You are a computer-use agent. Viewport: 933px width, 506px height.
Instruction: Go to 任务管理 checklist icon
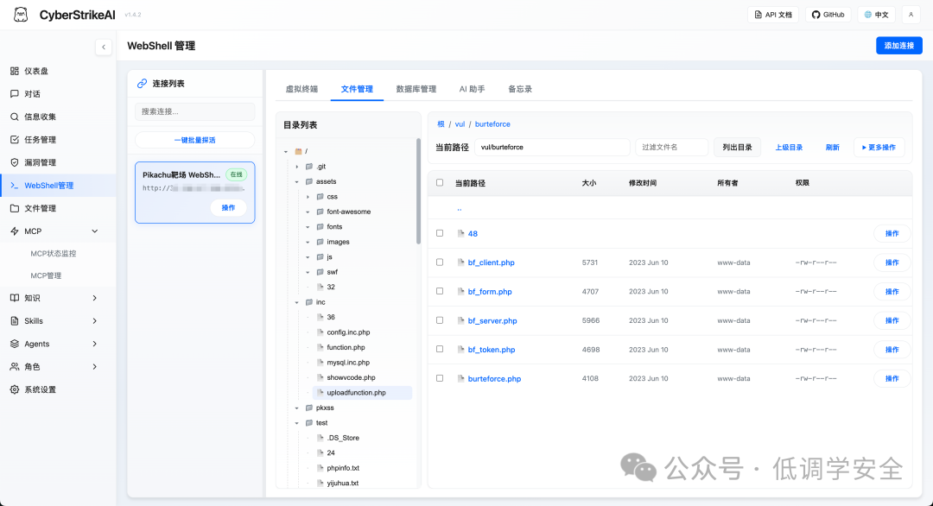[x=15, y=140]
